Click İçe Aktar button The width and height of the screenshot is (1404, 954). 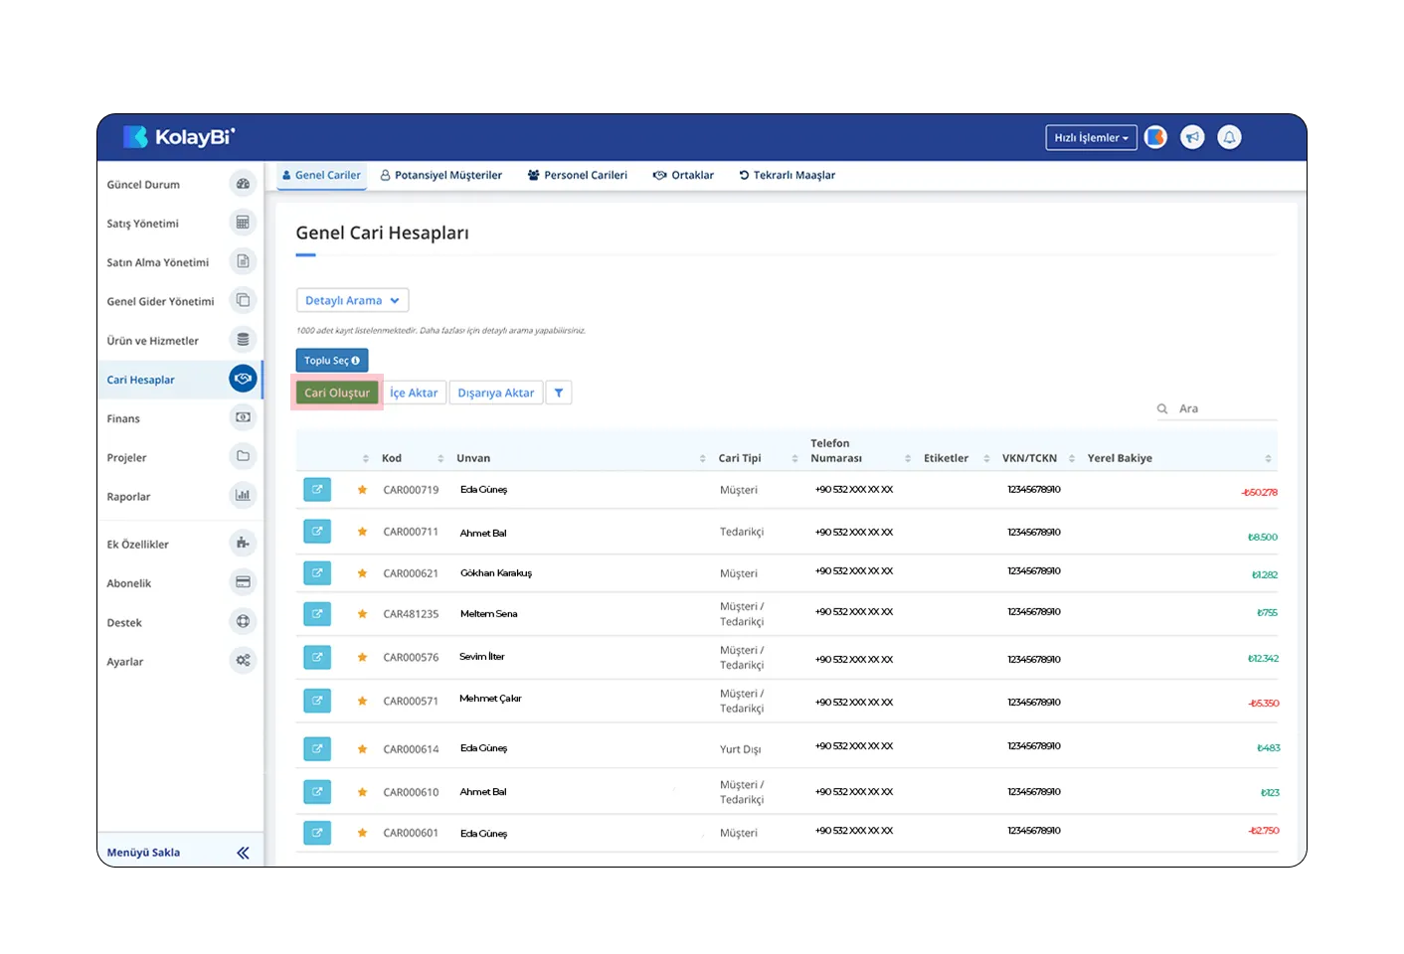pos(414,393)
